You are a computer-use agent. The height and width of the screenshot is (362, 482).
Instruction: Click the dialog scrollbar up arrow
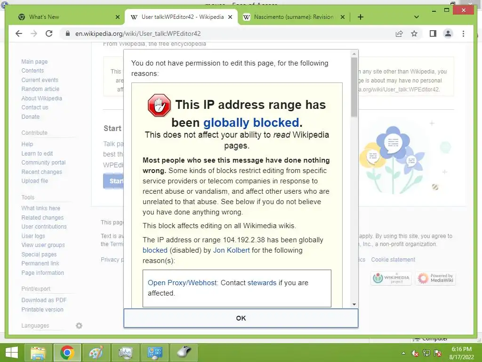[x=354, y=54]
